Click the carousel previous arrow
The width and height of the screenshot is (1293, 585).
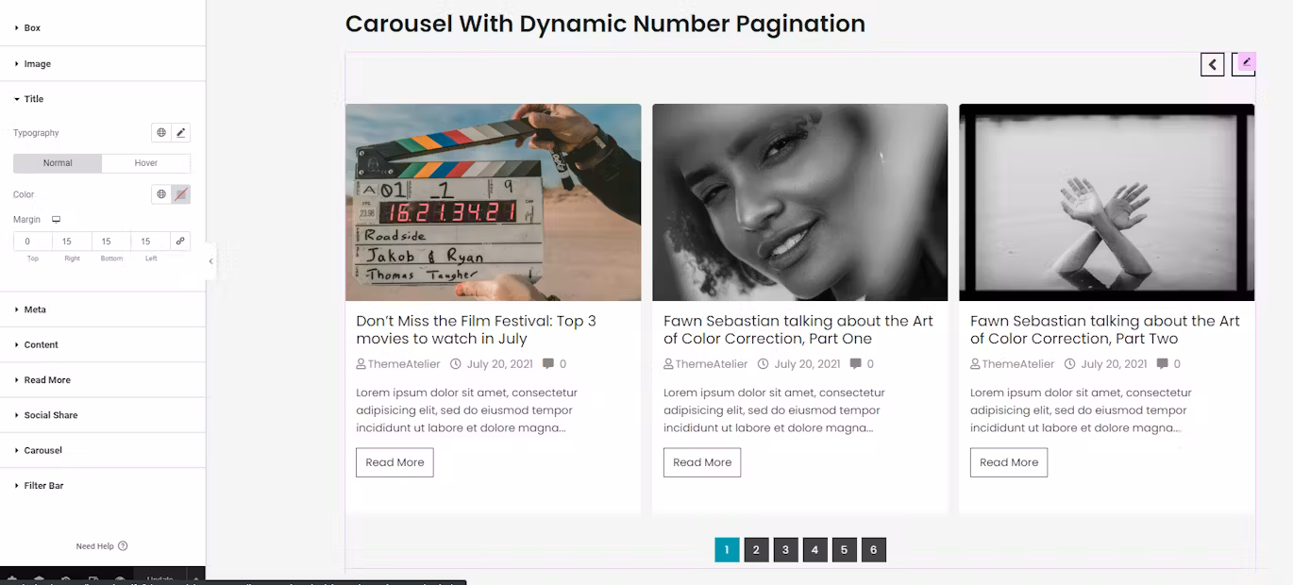pyautogui.click(x=1213, y=64)
